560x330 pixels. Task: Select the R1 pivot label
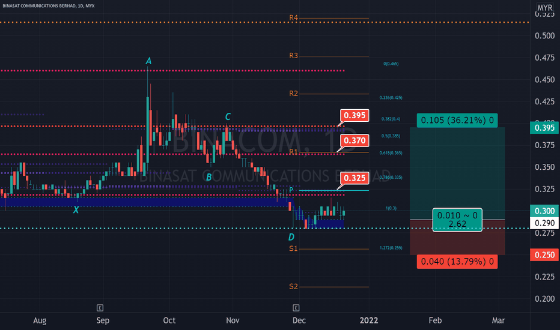click(x=293, y=152)
